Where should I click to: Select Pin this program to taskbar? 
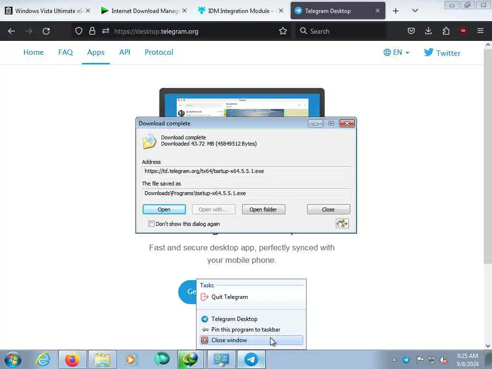point(251,330)
